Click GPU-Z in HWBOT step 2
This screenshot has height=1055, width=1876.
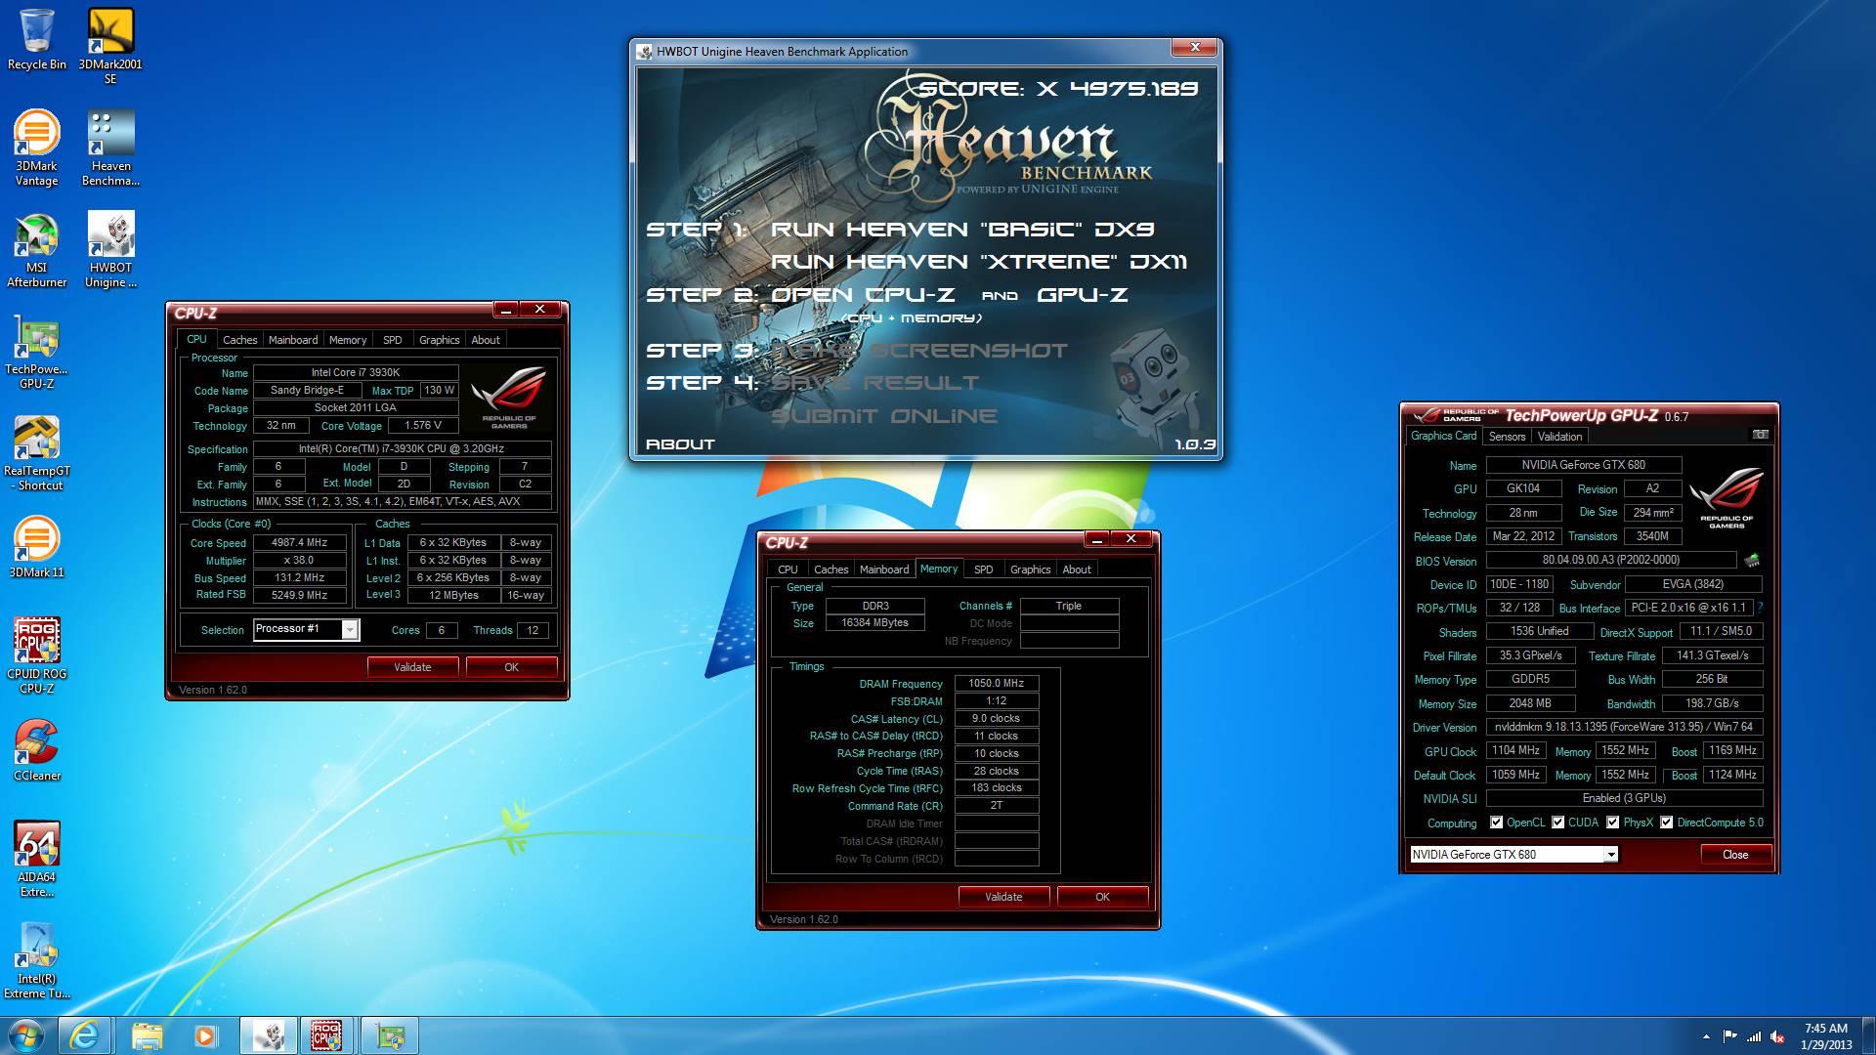[x=1083, y=295]
